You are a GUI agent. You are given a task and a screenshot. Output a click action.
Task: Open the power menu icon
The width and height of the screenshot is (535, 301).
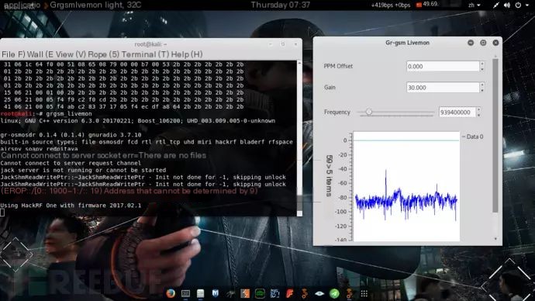(x=518, y=5)
